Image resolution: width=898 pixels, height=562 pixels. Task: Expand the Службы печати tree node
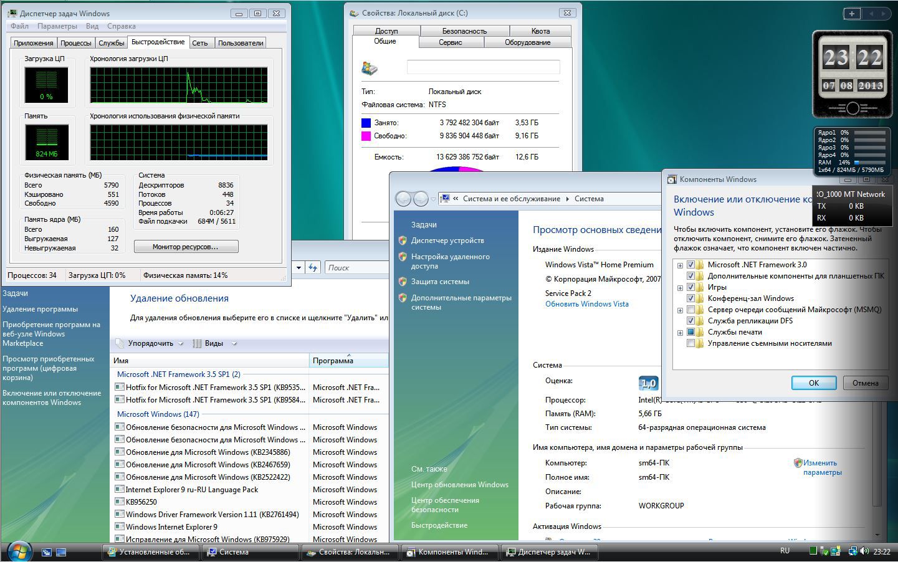point(681,333)
